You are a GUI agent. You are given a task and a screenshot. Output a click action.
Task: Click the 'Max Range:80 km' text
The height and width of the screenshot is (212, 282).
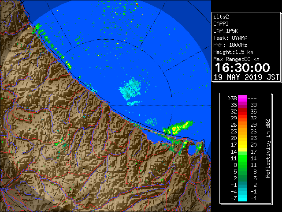(x=236, y=59)
